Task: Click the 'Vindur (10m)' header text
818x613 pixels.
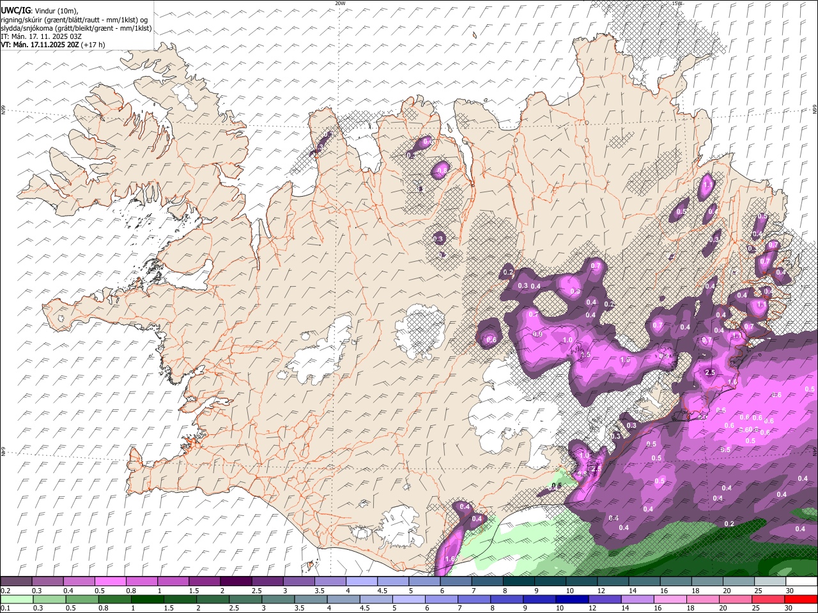Action: (56, 11)
